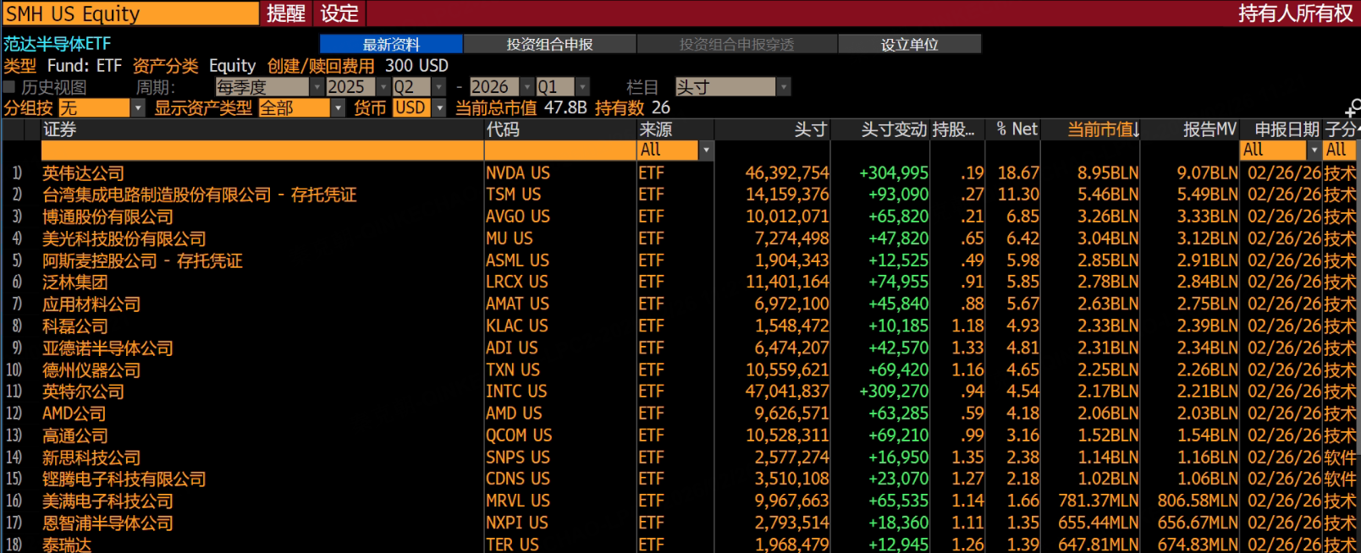
Task: Toggle the 历史视图 checkbox
Action: click(9, 87)
